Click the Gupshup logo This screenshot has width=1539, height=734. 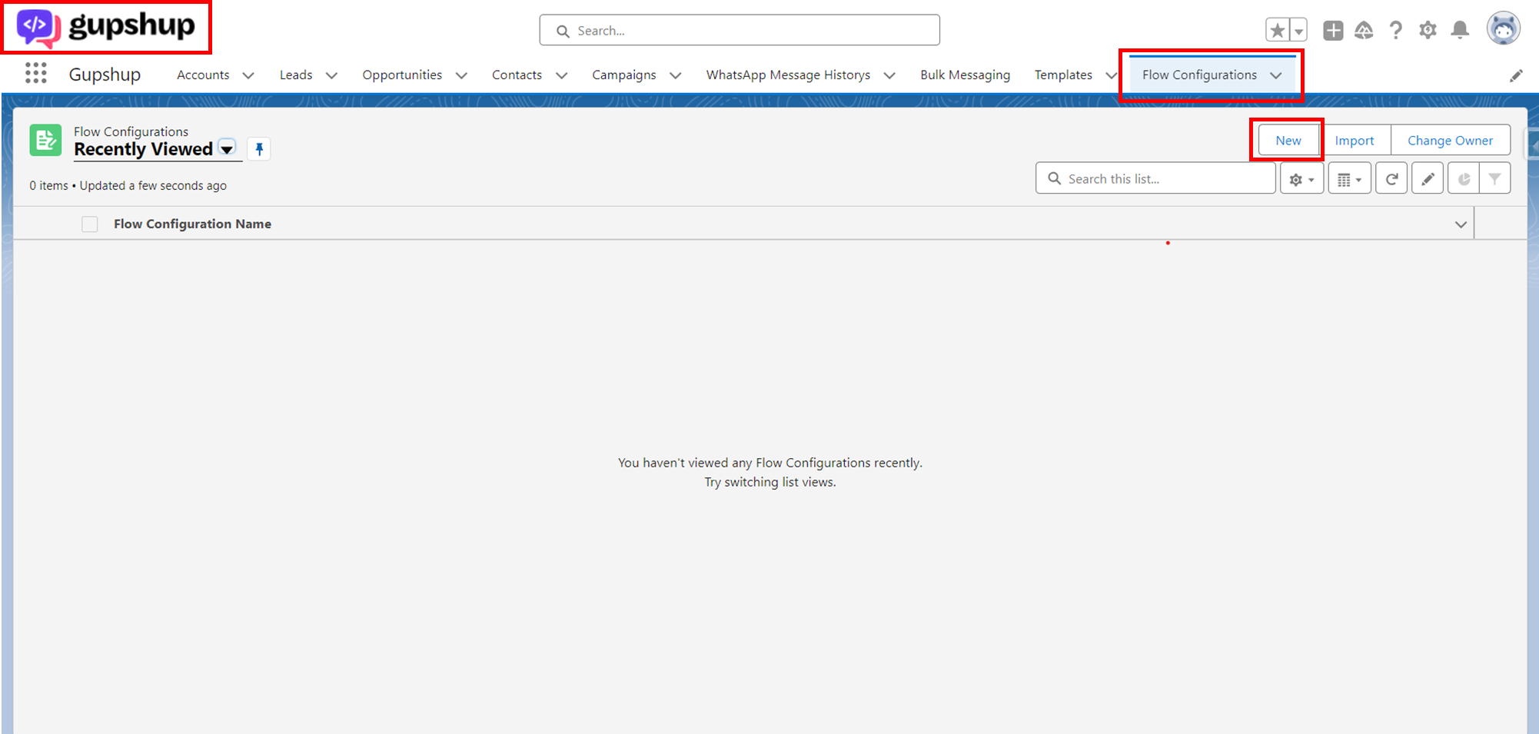pos(106,28)
